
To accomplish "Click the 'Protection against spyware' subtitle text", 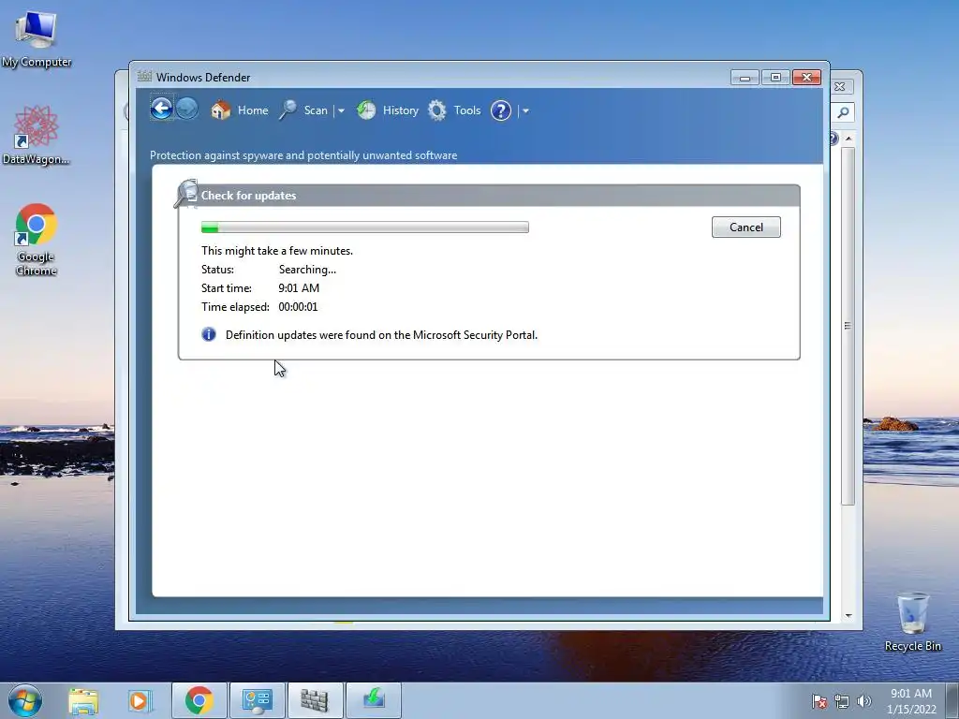I will click(303, 155).
